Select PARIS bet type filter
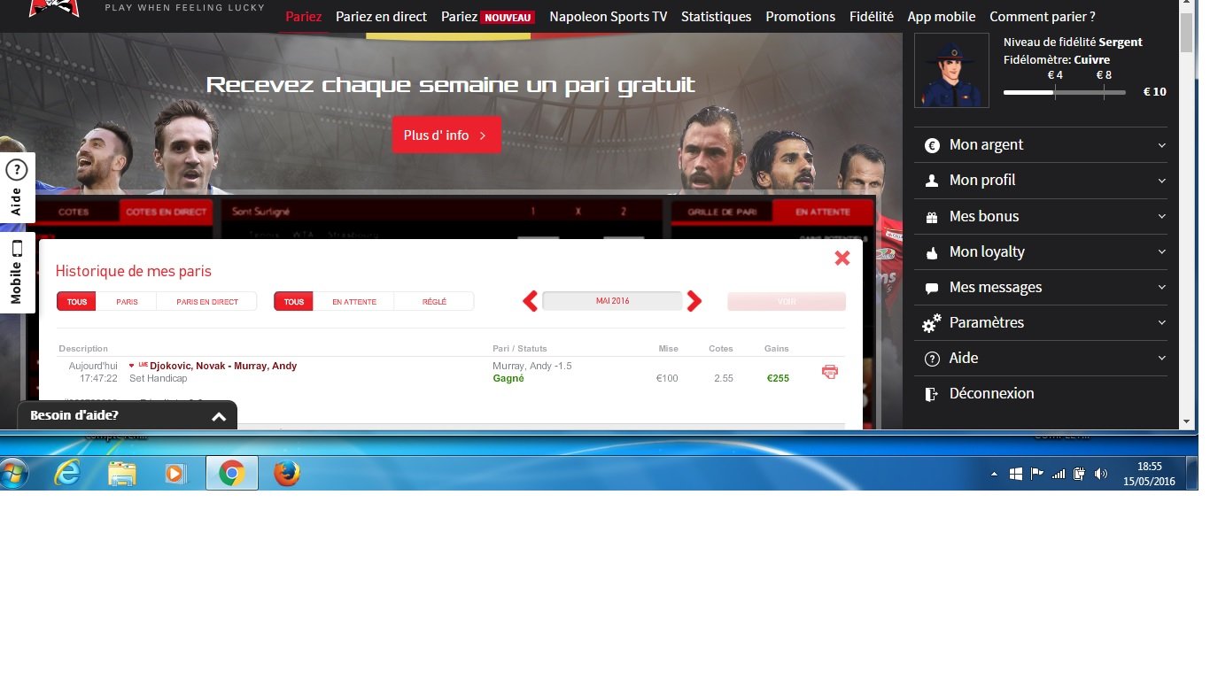The image size is (1210, 680). tap(127, 302)
